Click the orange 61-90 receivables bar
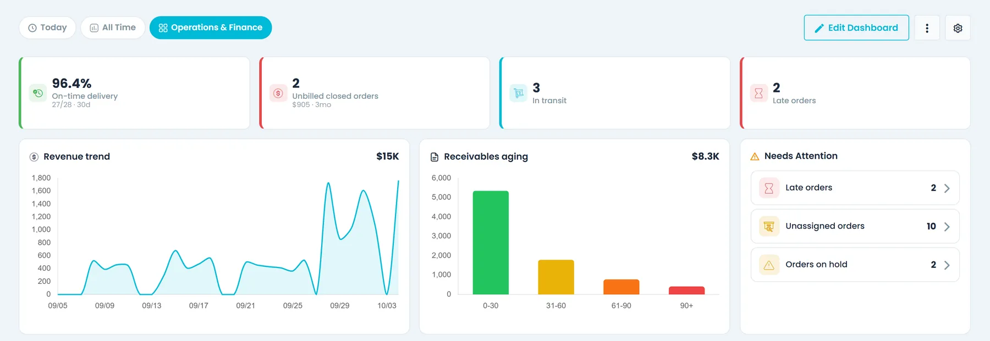The image size is (990, 341). [x=621, y=287]
